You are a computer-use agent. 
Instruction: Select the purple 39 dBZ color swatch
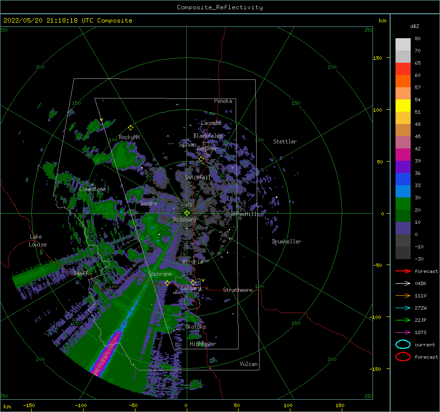coord(403,167)
